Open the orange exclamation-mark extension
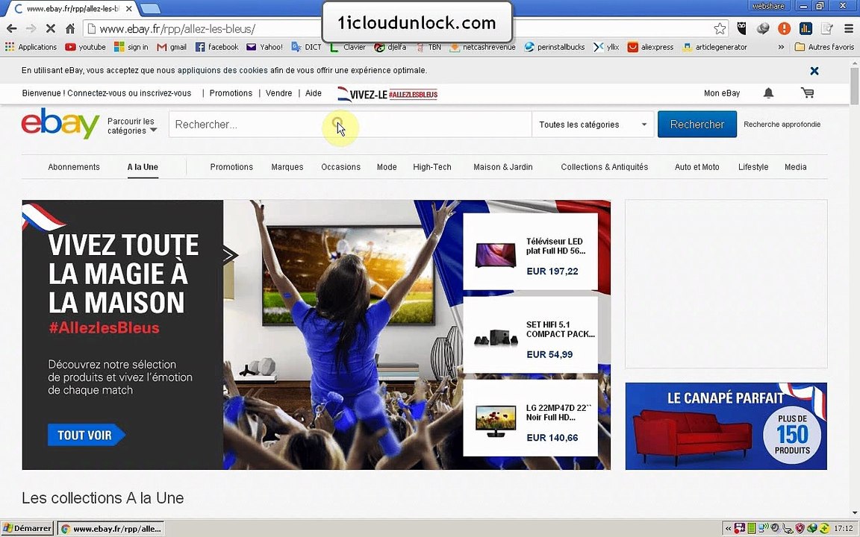The width and height of the screenshot is (860, 537). click(785, 28)
